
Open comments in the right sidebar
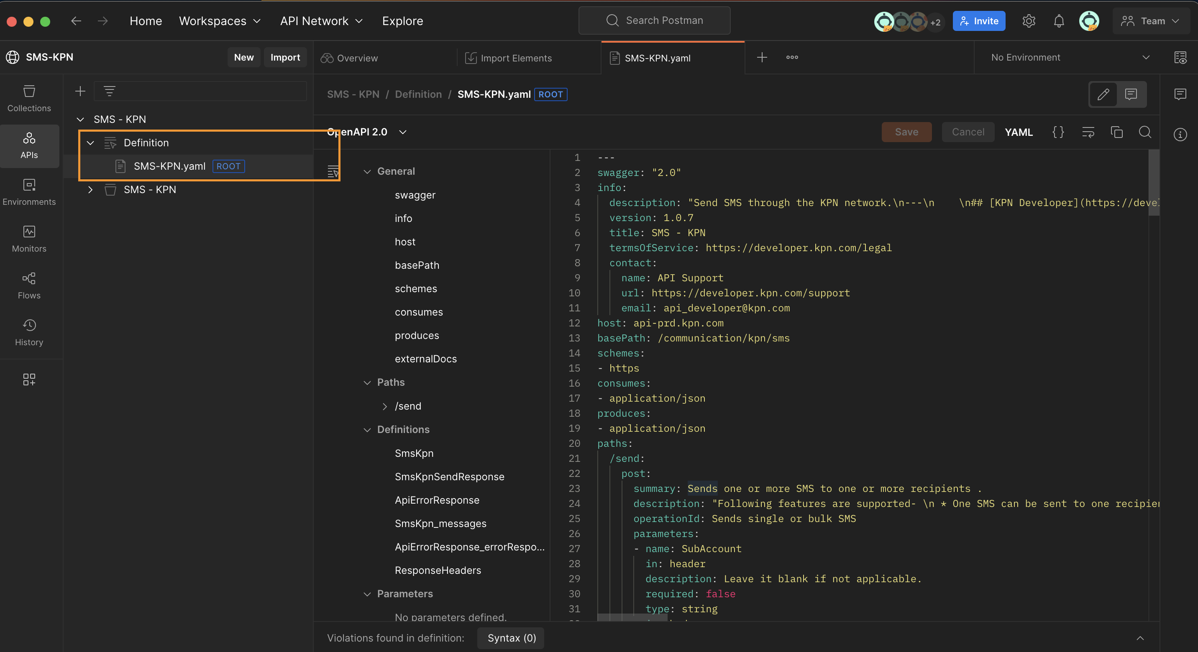pyautogui.click(x=1180, y=94)
